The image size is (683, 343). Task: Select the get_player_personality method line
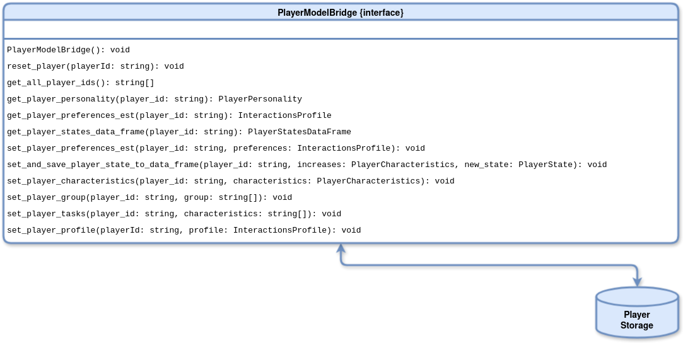(155, 99)
